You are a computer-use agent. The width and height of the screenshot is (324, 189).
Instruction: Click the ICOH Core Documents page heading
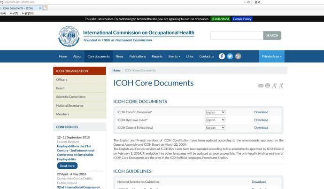(154, 83)
